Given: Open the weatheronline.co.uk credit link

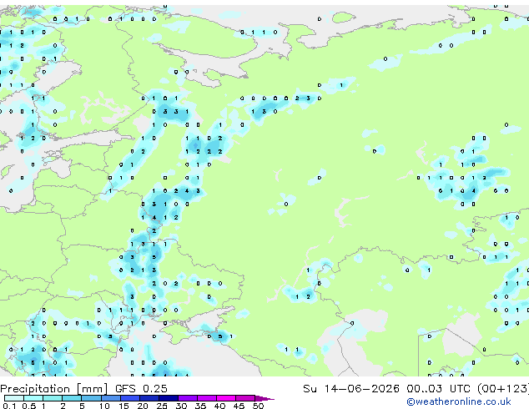Looking at the screenshot, I should [x=459, y=401].
